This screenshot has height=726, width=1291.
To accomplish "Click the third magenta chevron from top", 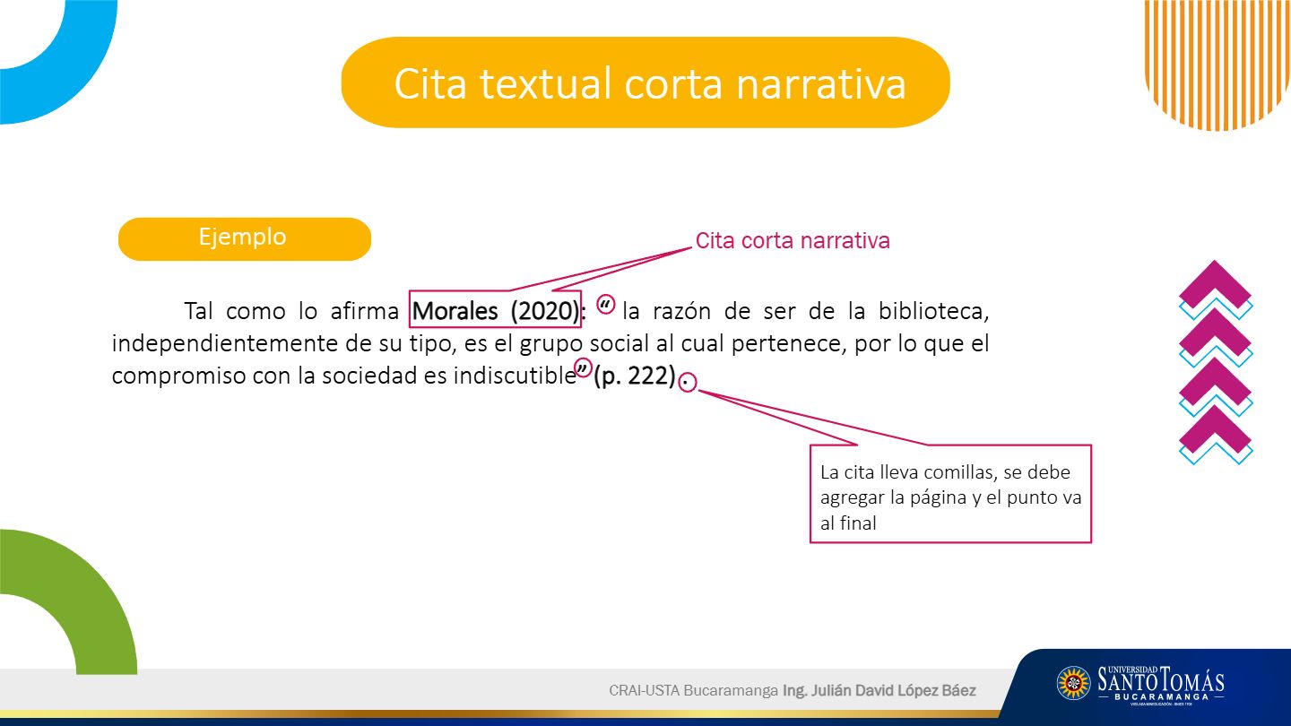I will (1215, 383).
